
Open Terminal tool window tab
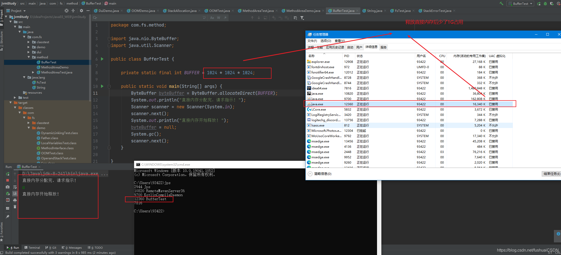coord(32,247)
